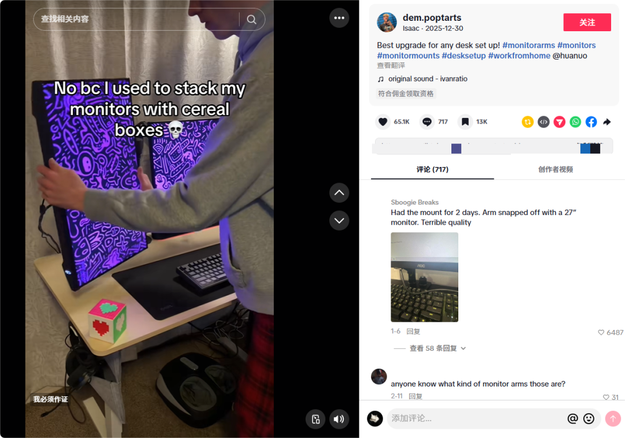Mute the video sound
The height and width of the screenshot is (438, 625).
pyautogui.click(x=339, y=419)
